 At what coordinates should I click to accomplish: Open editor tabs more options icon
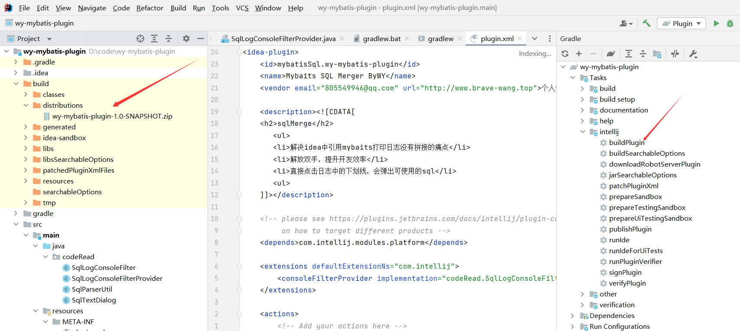tap(550, 39)
